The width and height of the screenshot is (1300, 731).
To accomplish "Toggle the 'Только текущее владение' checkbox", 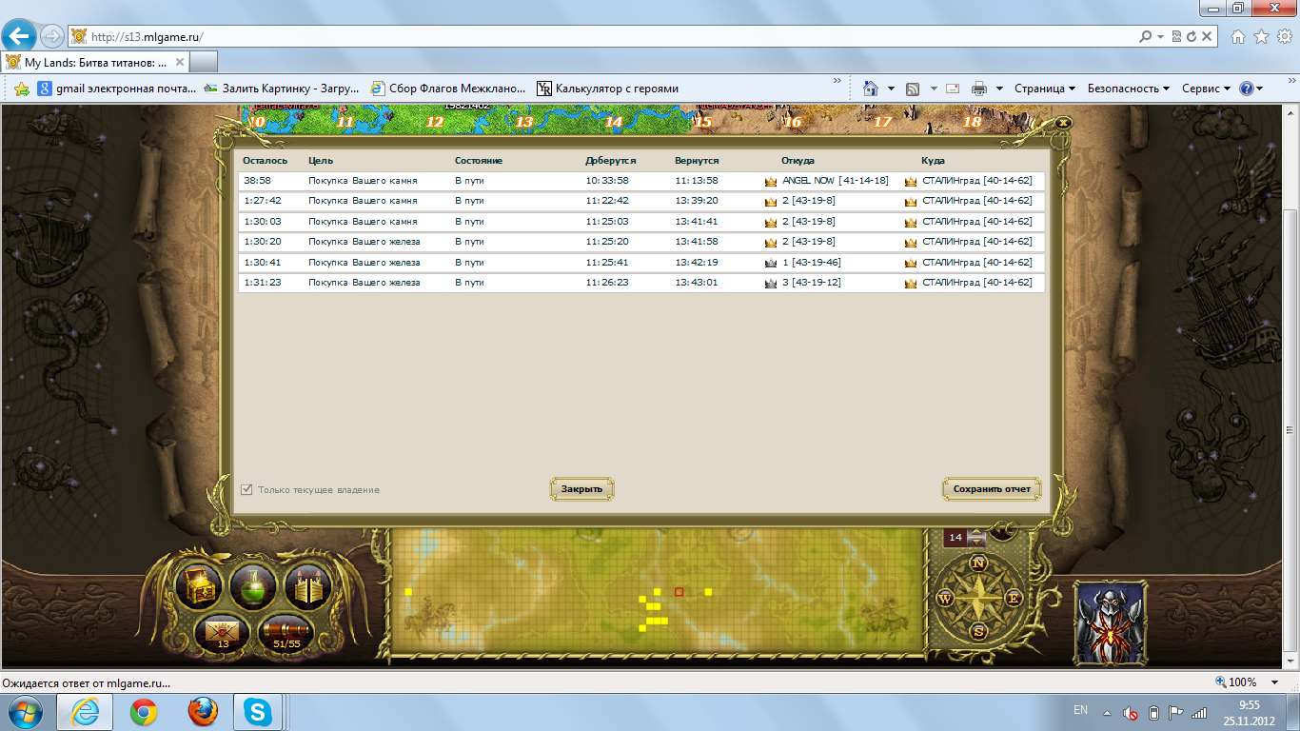I will pyautogui.click(x=247, y=489).
